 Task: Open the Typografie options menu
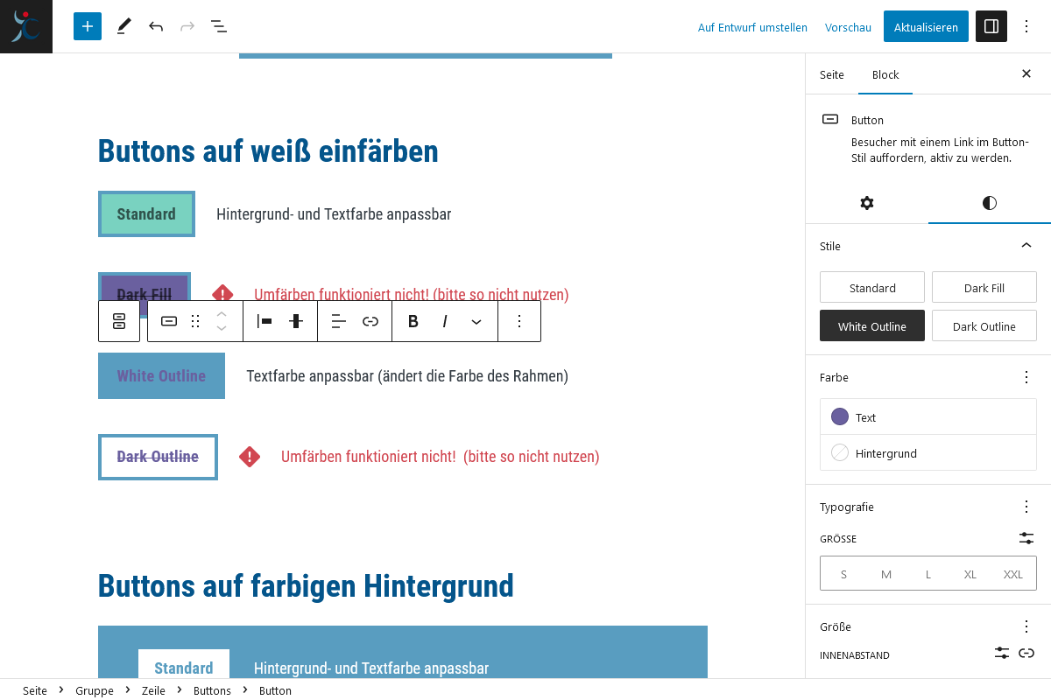(x=1026, y=507)
